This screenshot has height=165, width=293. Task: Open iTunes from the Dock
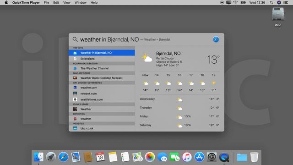click(187, 157)
